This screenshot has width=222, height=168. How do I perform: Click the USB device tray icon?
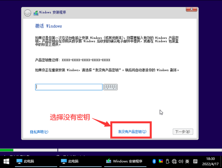coord(168,161)
